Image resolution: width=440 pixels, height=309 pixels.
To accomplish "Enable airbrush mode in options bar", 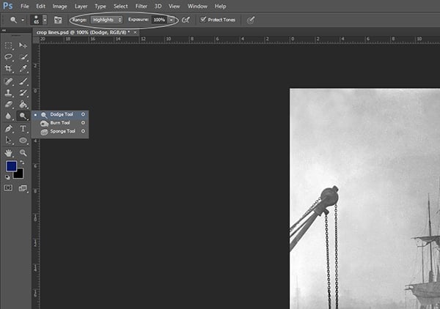I will 186,20.
